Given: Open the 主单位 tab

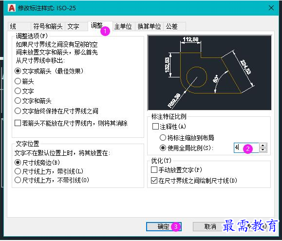Looking at the screenshot, I should coord(123,27).
